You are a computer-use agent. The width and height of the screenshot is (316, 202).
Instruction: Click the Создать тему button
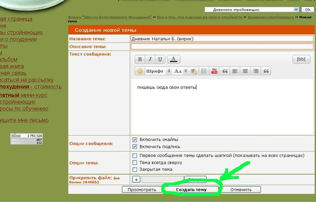click(191, 189)
